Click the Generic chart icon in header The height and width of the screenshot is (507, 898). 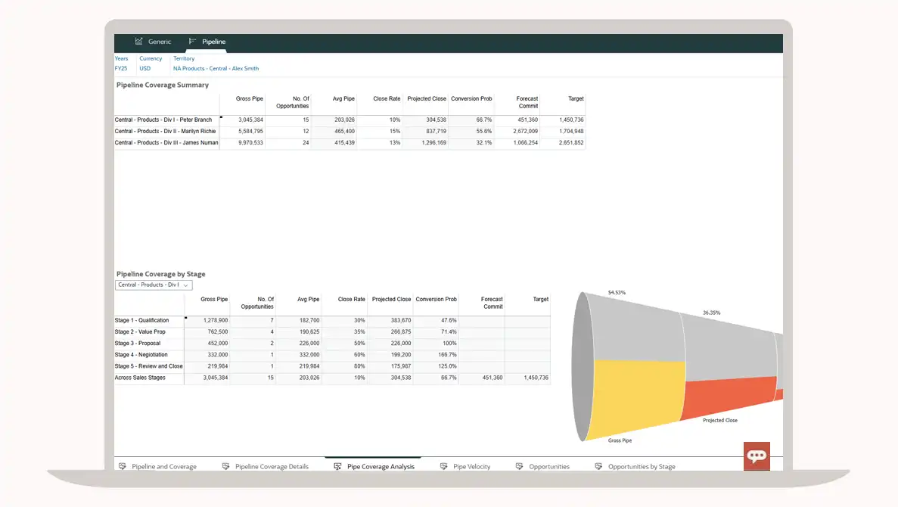point(139,42)
